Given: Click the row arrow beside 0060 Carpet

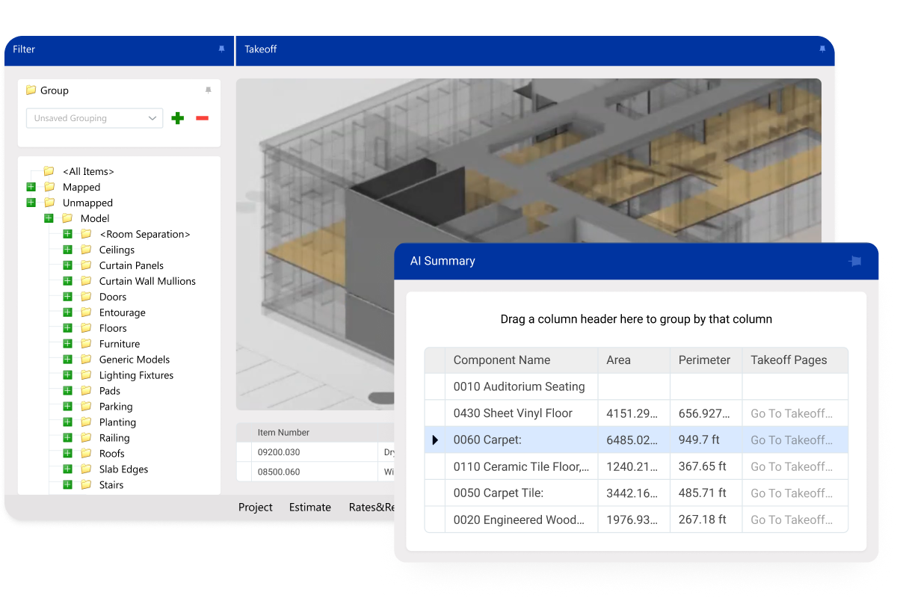Looking at the screenshot, I should 435,440.
